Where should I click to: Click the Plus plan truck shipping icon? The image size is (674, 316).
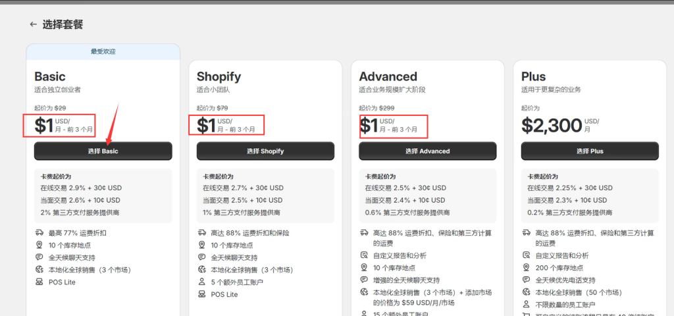tap(526, 232)
